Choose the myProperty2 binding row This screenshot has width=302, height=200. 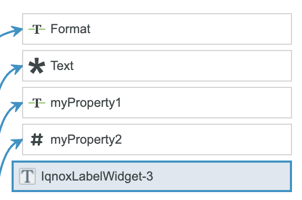(x=157, y=139)
